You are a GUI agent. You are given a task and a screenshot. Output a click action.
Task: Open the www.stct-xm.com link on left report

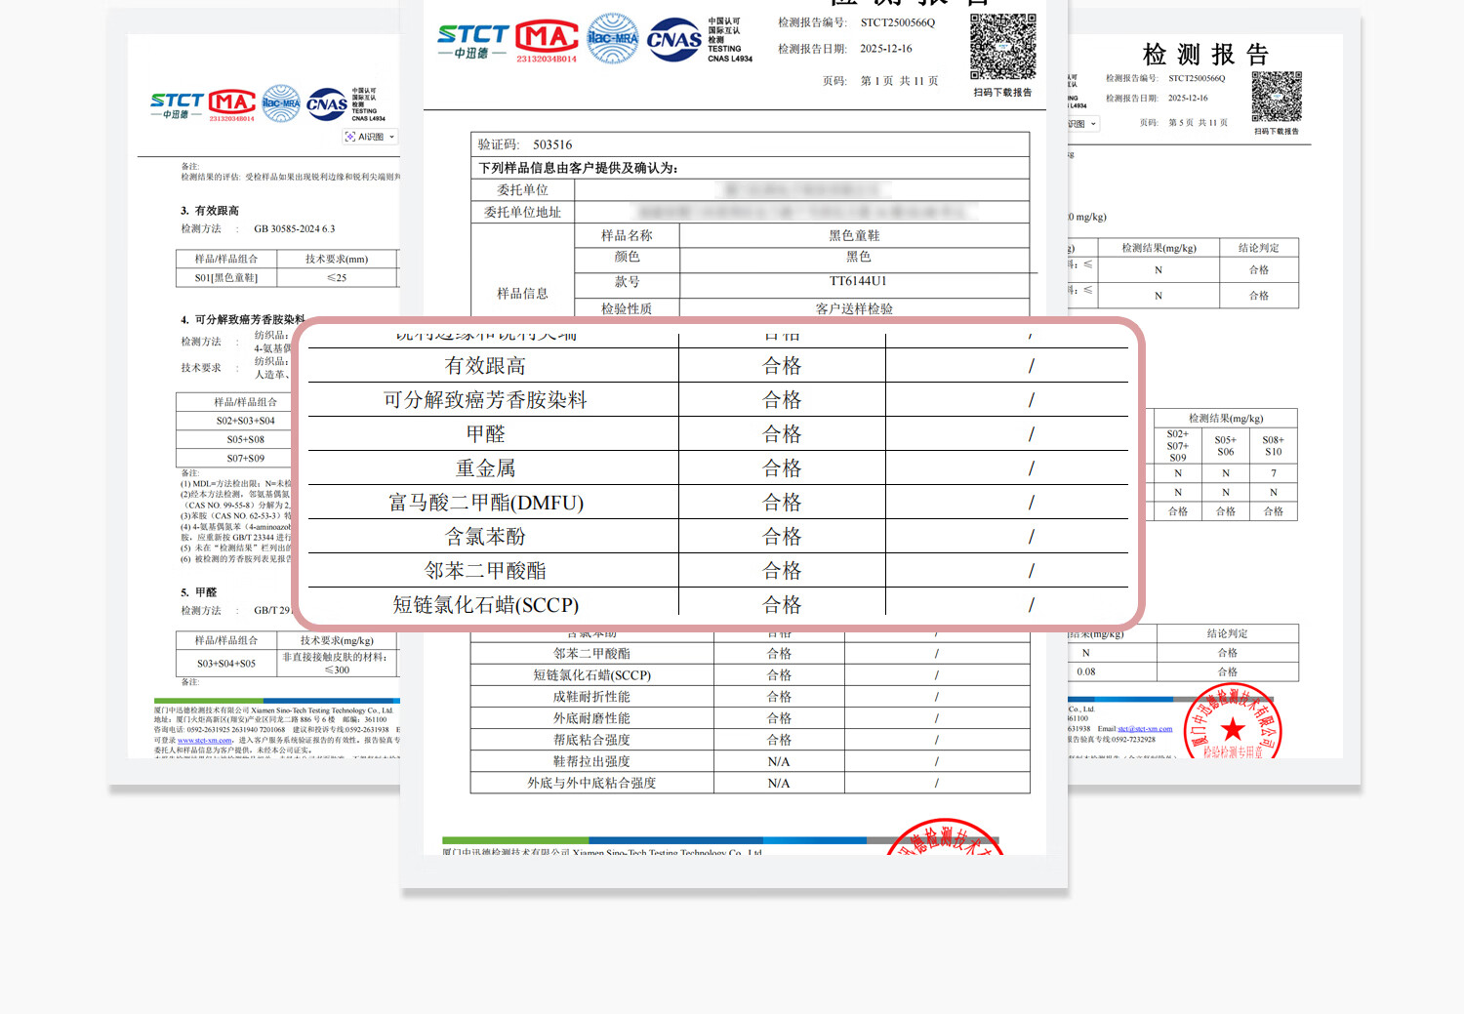205,741
